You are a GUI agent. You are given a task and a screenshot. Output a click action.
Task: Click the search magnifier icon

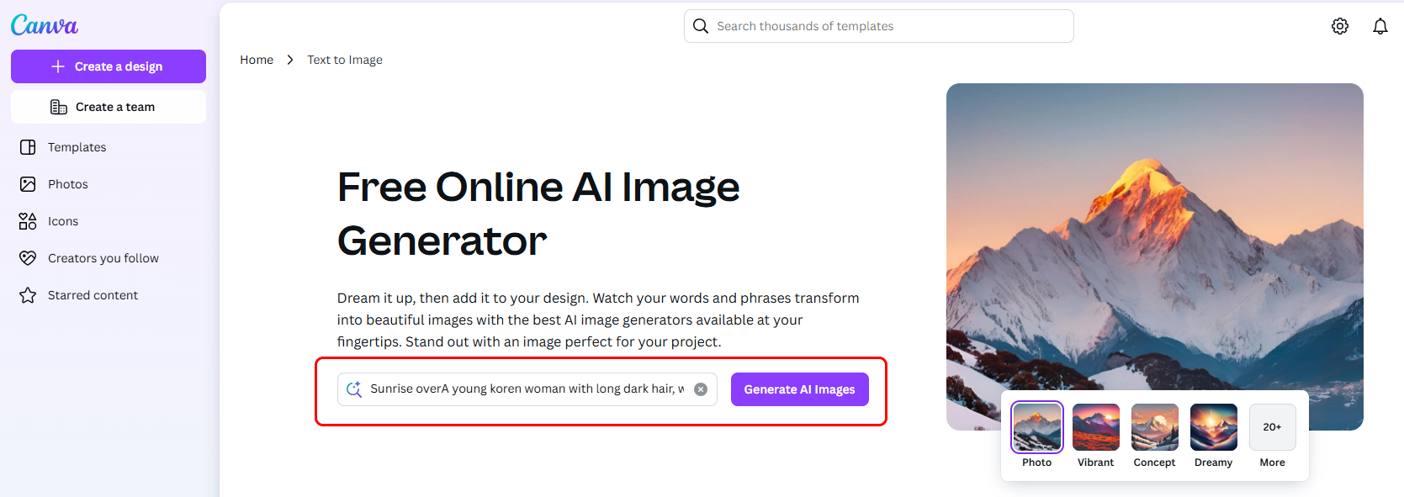(x=701, y=26)
